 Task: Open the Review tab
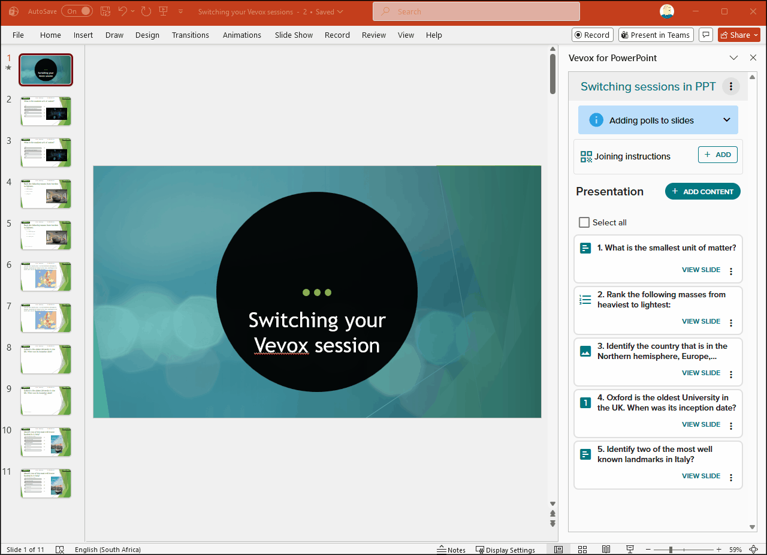(x=374, y=35)
